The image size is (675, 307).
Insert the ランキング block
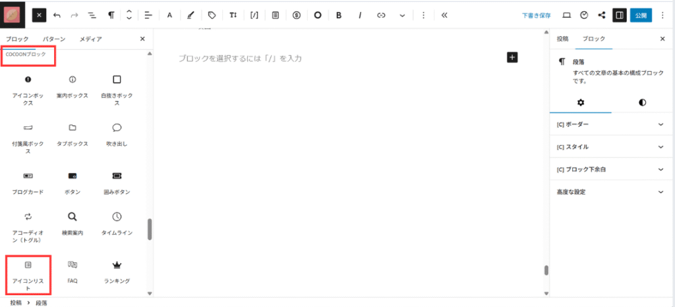pyautogui.click(x=117, y=272)
